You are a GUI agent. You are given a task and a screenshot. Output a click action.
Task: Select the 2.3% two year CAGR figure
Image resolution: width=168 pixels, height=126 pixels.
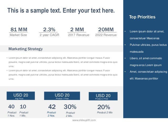49,32
